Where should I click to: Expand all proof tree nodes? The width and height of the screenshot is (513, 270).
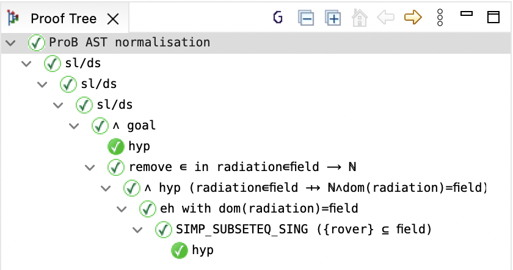click(333, 18)
